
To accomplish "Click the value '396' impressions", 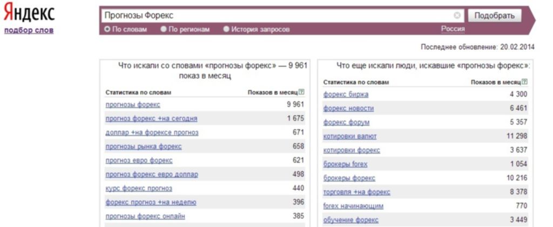I will pos(298,202).
